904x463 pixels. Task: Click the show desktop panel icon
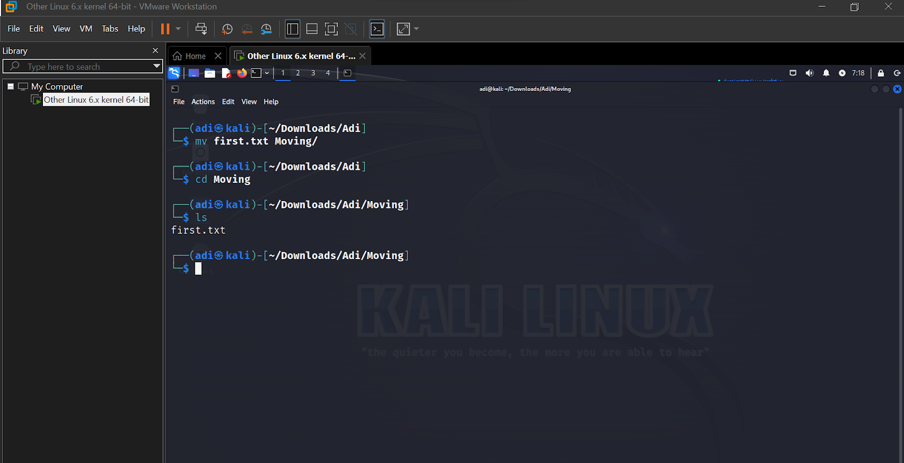(194, 73)
